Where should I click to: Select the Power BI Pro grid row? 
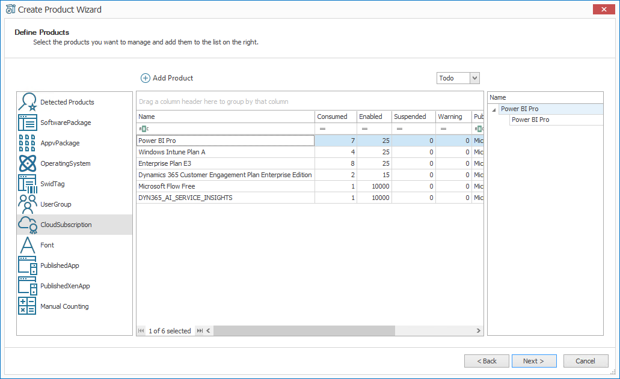tap(310, 141)
